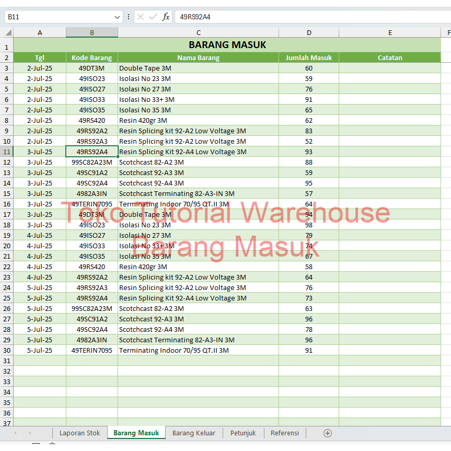
Task: Open the Petunjuk sheet tab
Action: coord(243,433)
